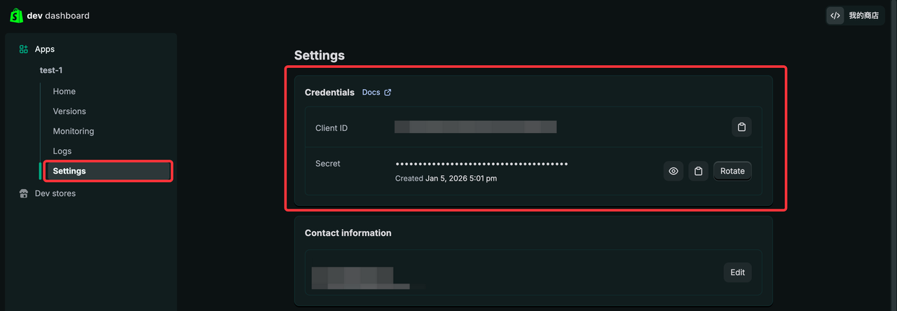Viewport: 897px width, 311px height.
Task: Go to Versions in the sidebar
Action: tap(69, 111)
